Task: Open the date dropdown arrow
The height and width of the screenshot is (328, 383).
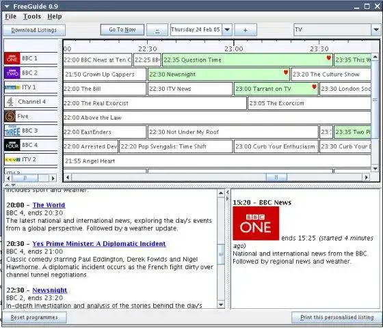Action: [227, 30]
